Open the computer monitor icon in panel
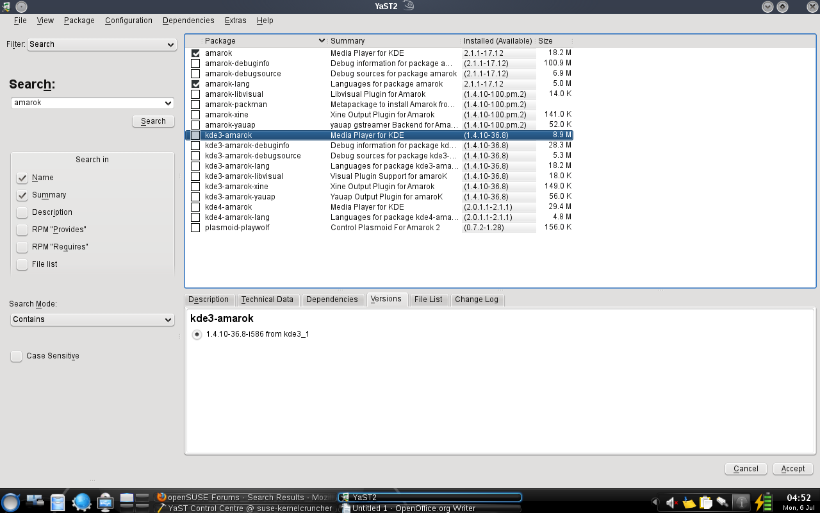 [105, 502]
